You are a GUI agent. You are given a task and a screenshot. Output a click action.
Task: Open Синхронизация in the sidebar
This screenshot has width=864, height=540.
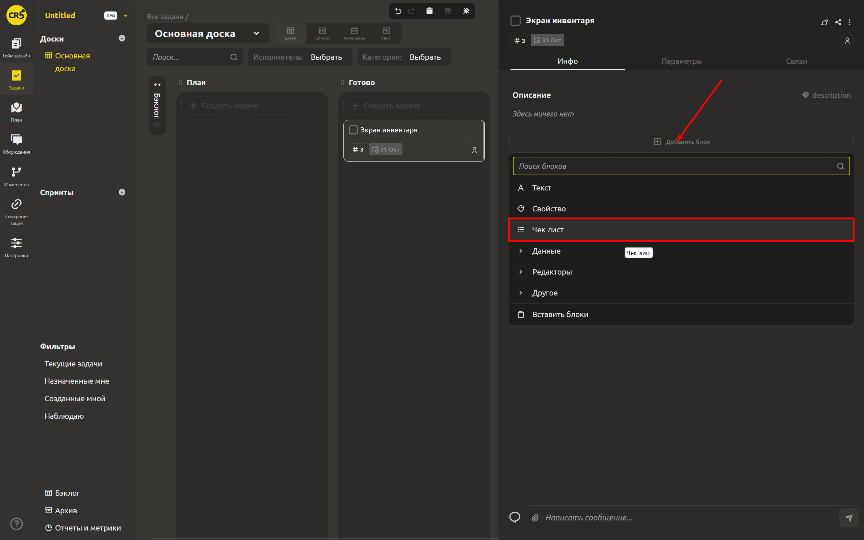coord(17,212)
